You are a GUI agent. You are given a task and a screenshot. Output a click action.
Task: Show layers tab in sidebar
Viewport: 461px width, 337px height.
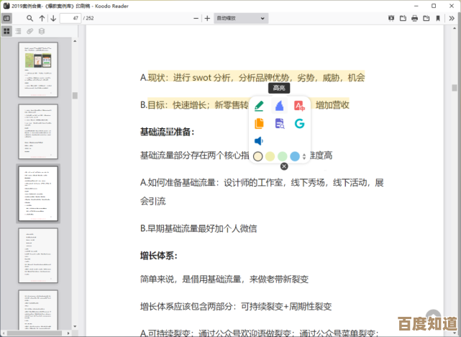tap(42, 31)
